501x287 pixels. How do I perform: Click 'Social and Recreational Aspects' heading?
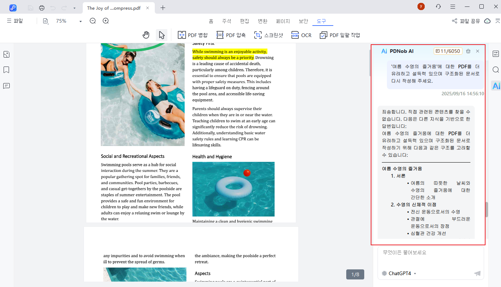tap(132, 156)
